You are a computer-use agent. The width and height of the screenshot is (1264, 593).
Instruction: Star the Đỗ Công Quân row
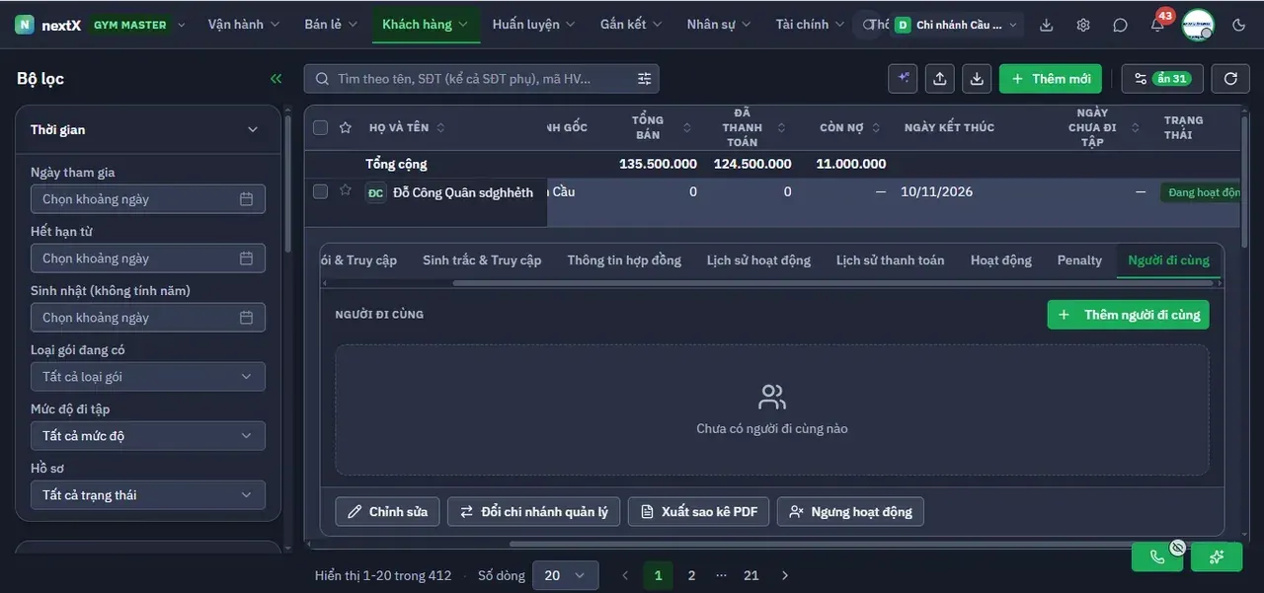click(346, 190)
